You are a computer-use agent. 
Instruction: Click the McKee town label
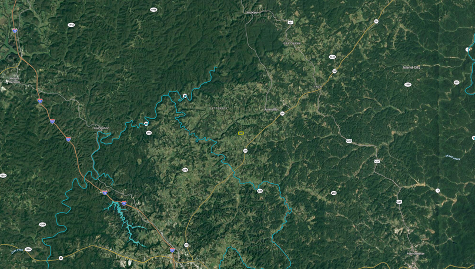(252, 12)
